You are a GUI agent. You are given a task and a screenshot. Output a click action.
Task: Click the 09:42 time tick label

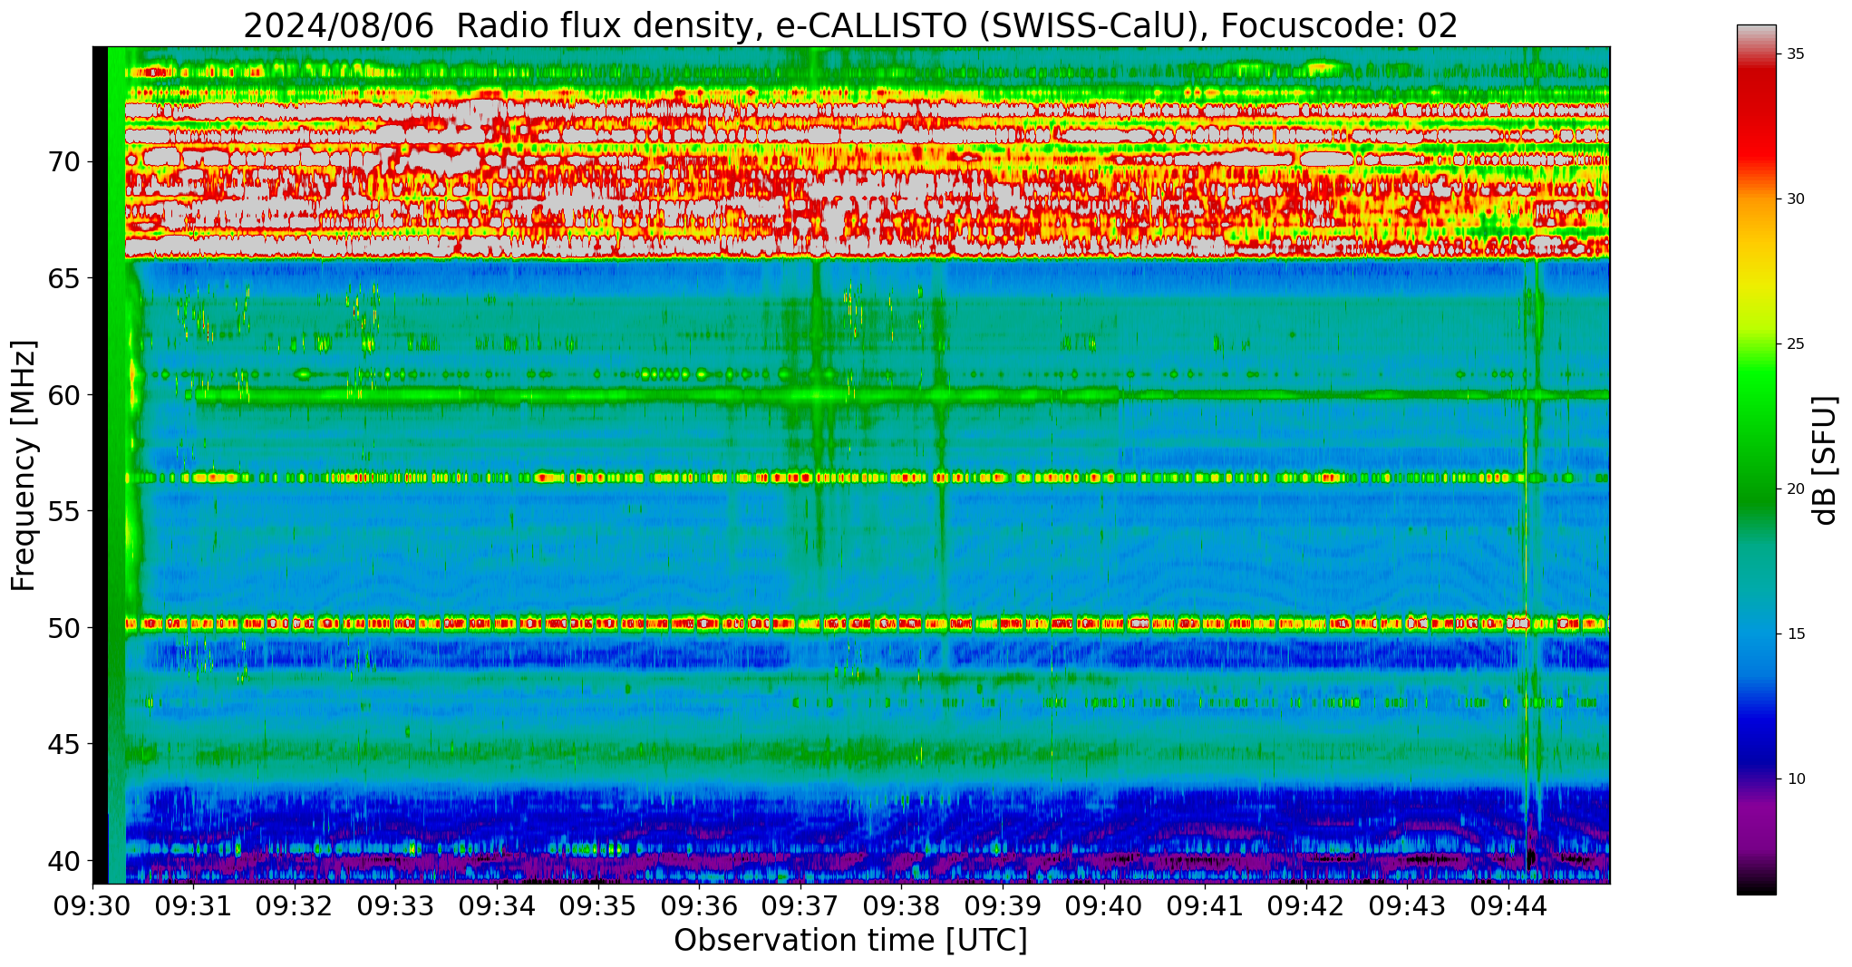(1306, 906)
